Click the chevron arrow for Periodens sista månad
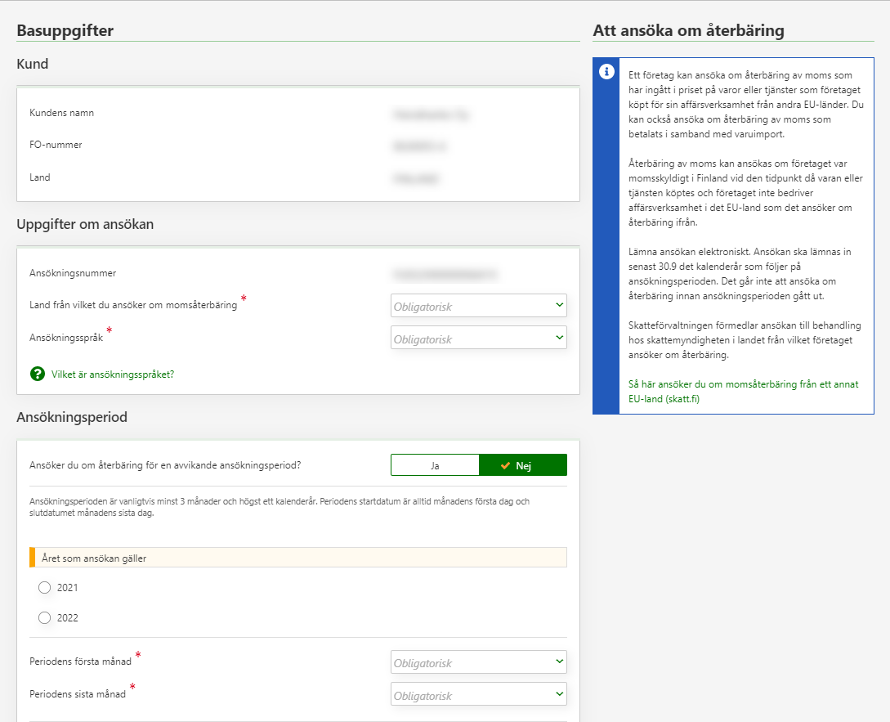Screen dimensions: 890x722 click(559, 693)
